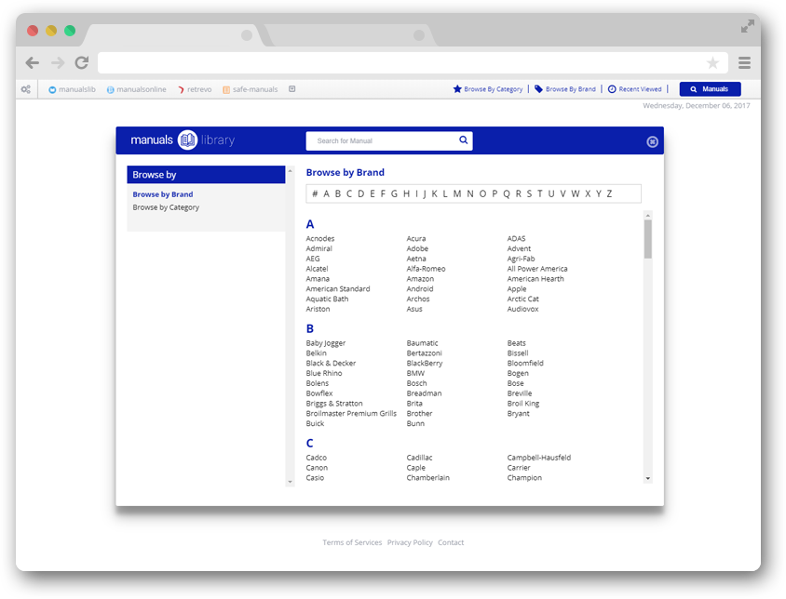Viewport: 786px width, 599px height.
Task: Jump to letter M in the alphabet index
Action: [x=457, y=193]
